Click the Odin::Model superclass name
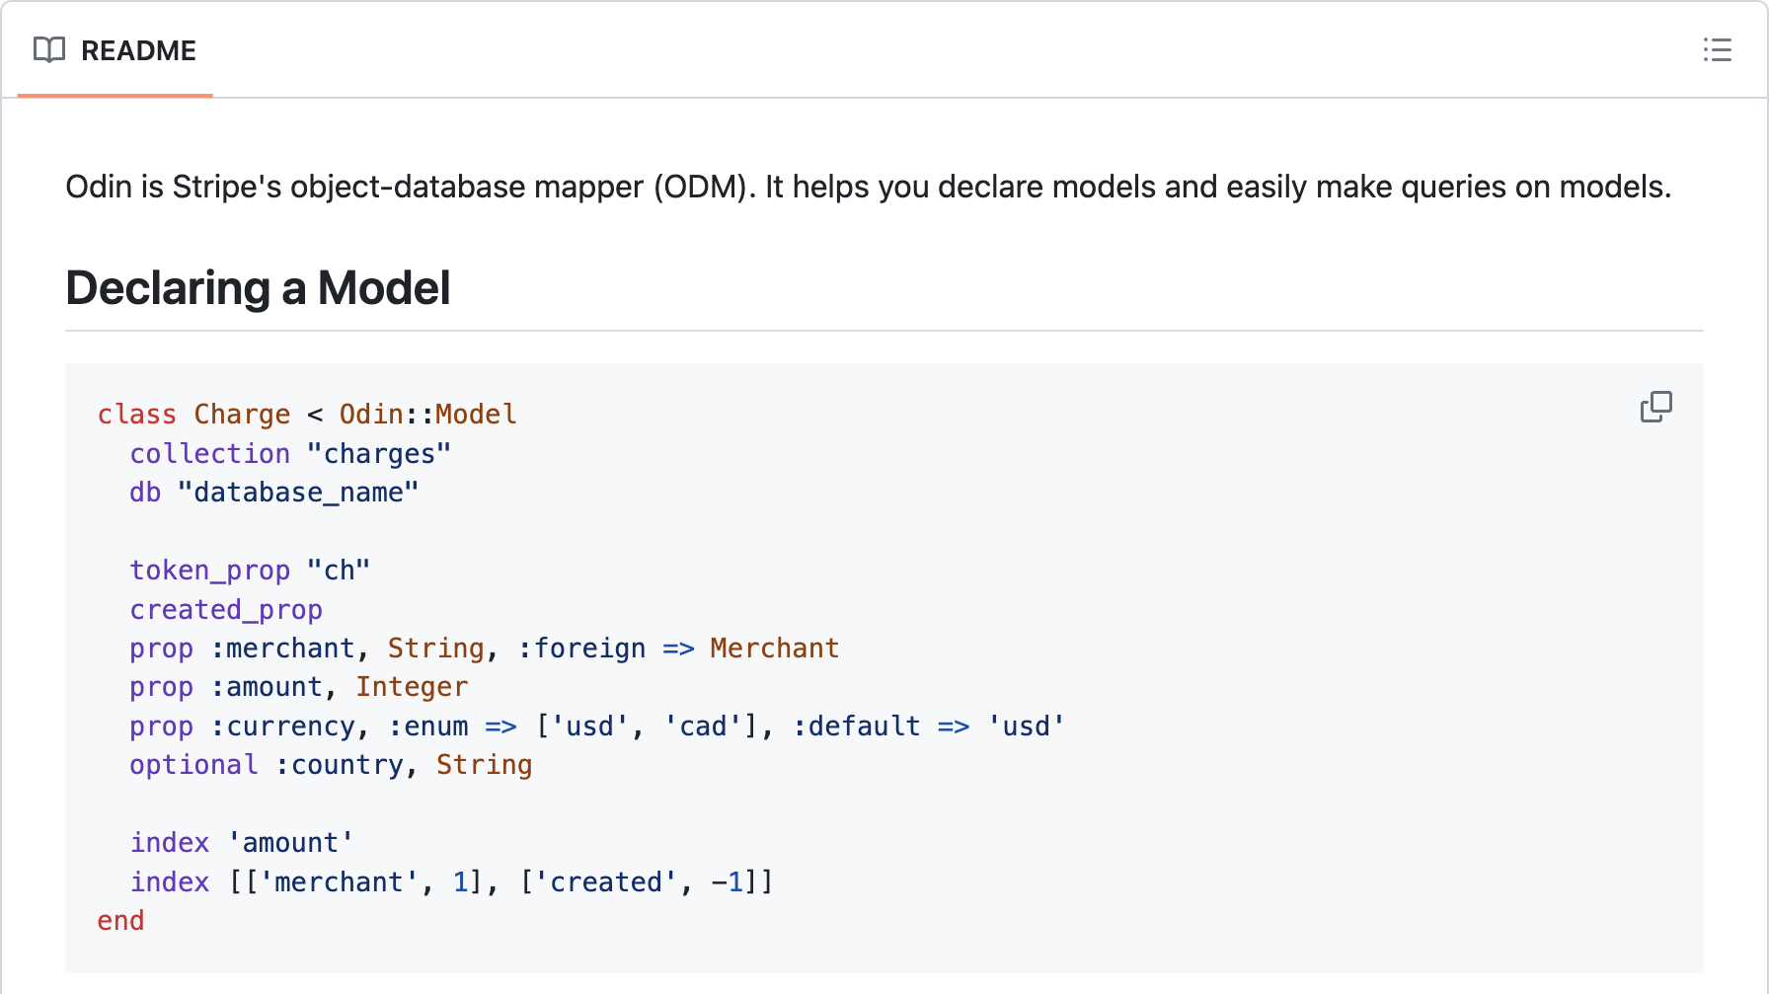1769x994 pixels. click(427, 415)
